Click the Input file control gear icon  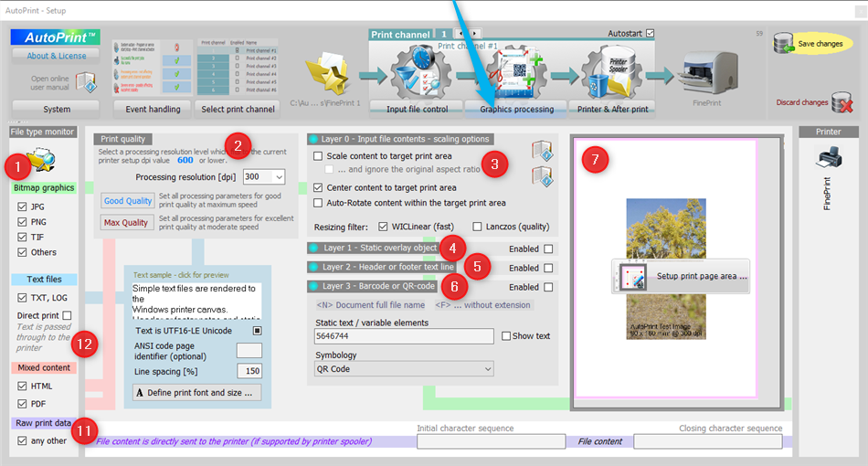(x=417, y=73)
